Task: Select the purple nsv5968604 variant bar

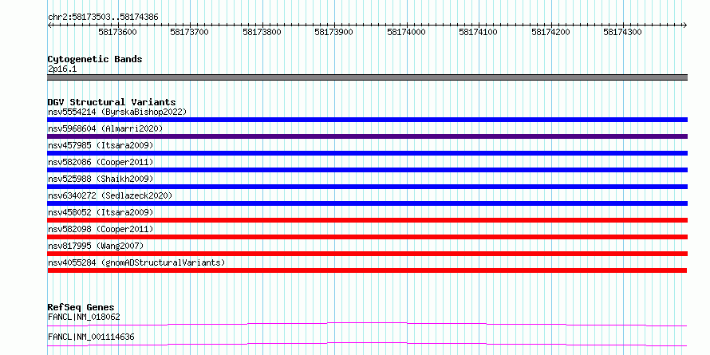Action: click(x=367, y=136)
